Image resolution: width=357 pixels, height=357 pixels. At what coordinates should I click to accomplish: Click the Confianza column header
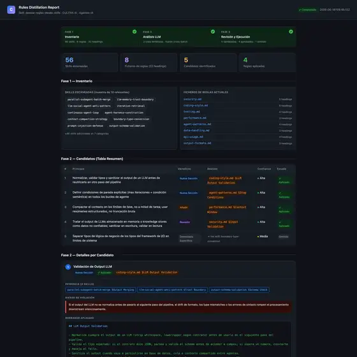[264, 169]
